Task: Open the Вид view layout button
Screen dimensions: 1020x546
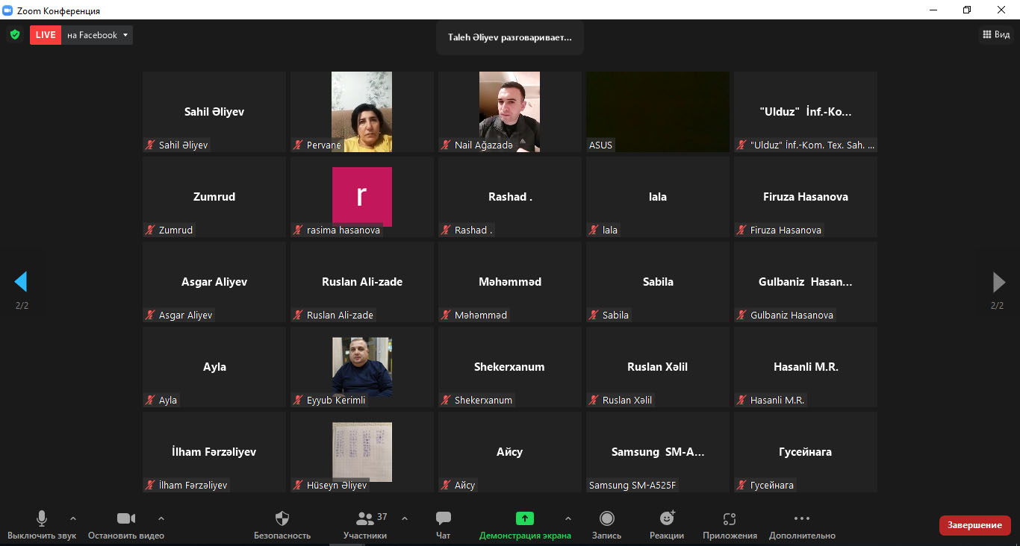Action: coord(996,34)
